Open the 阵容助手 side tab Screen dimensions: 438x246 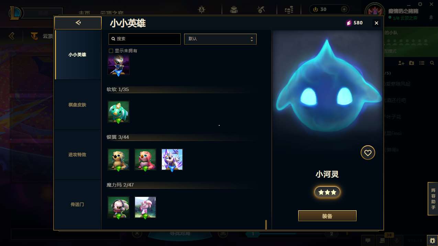433,199
